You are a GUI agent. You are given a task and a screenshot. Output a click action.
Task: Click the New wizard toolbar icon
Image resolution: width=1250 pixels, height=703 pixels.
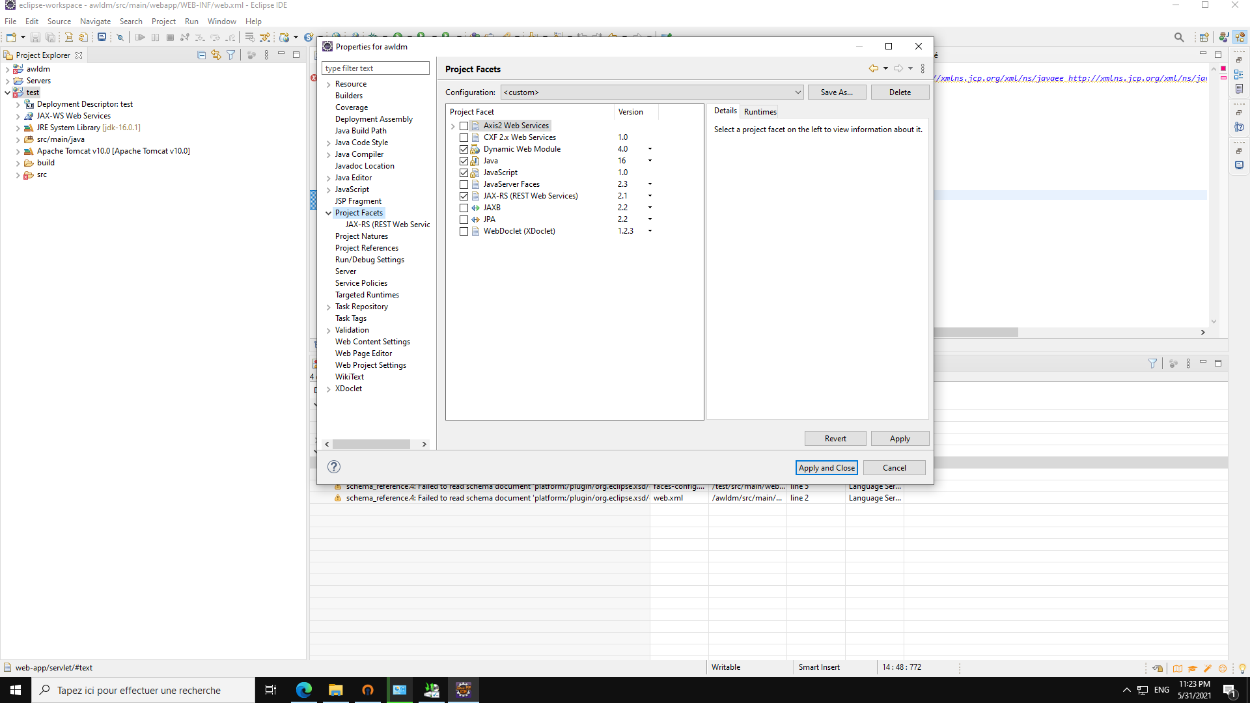[x=11, y=37]
